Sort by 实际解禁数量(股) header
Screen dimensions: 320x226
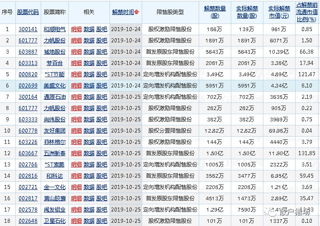[247, 12]
